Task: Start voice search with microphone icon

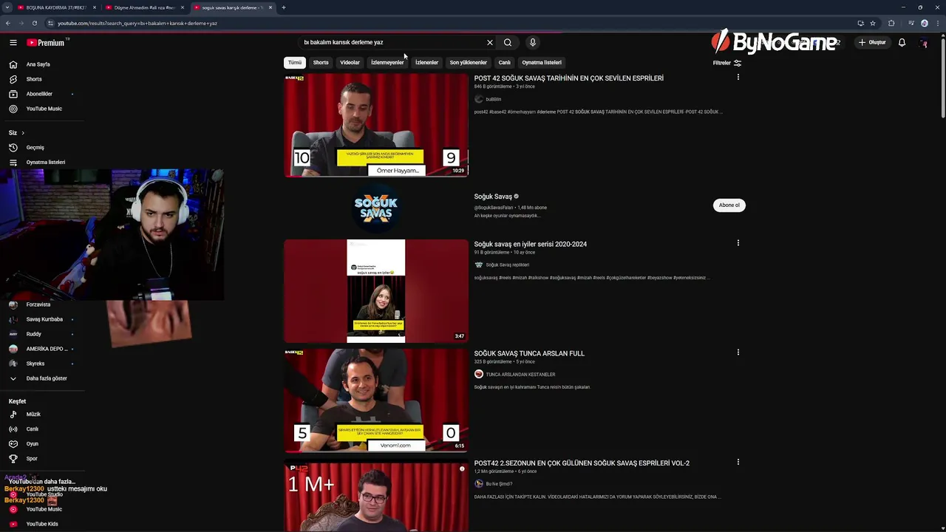Action: click(532, 42)
